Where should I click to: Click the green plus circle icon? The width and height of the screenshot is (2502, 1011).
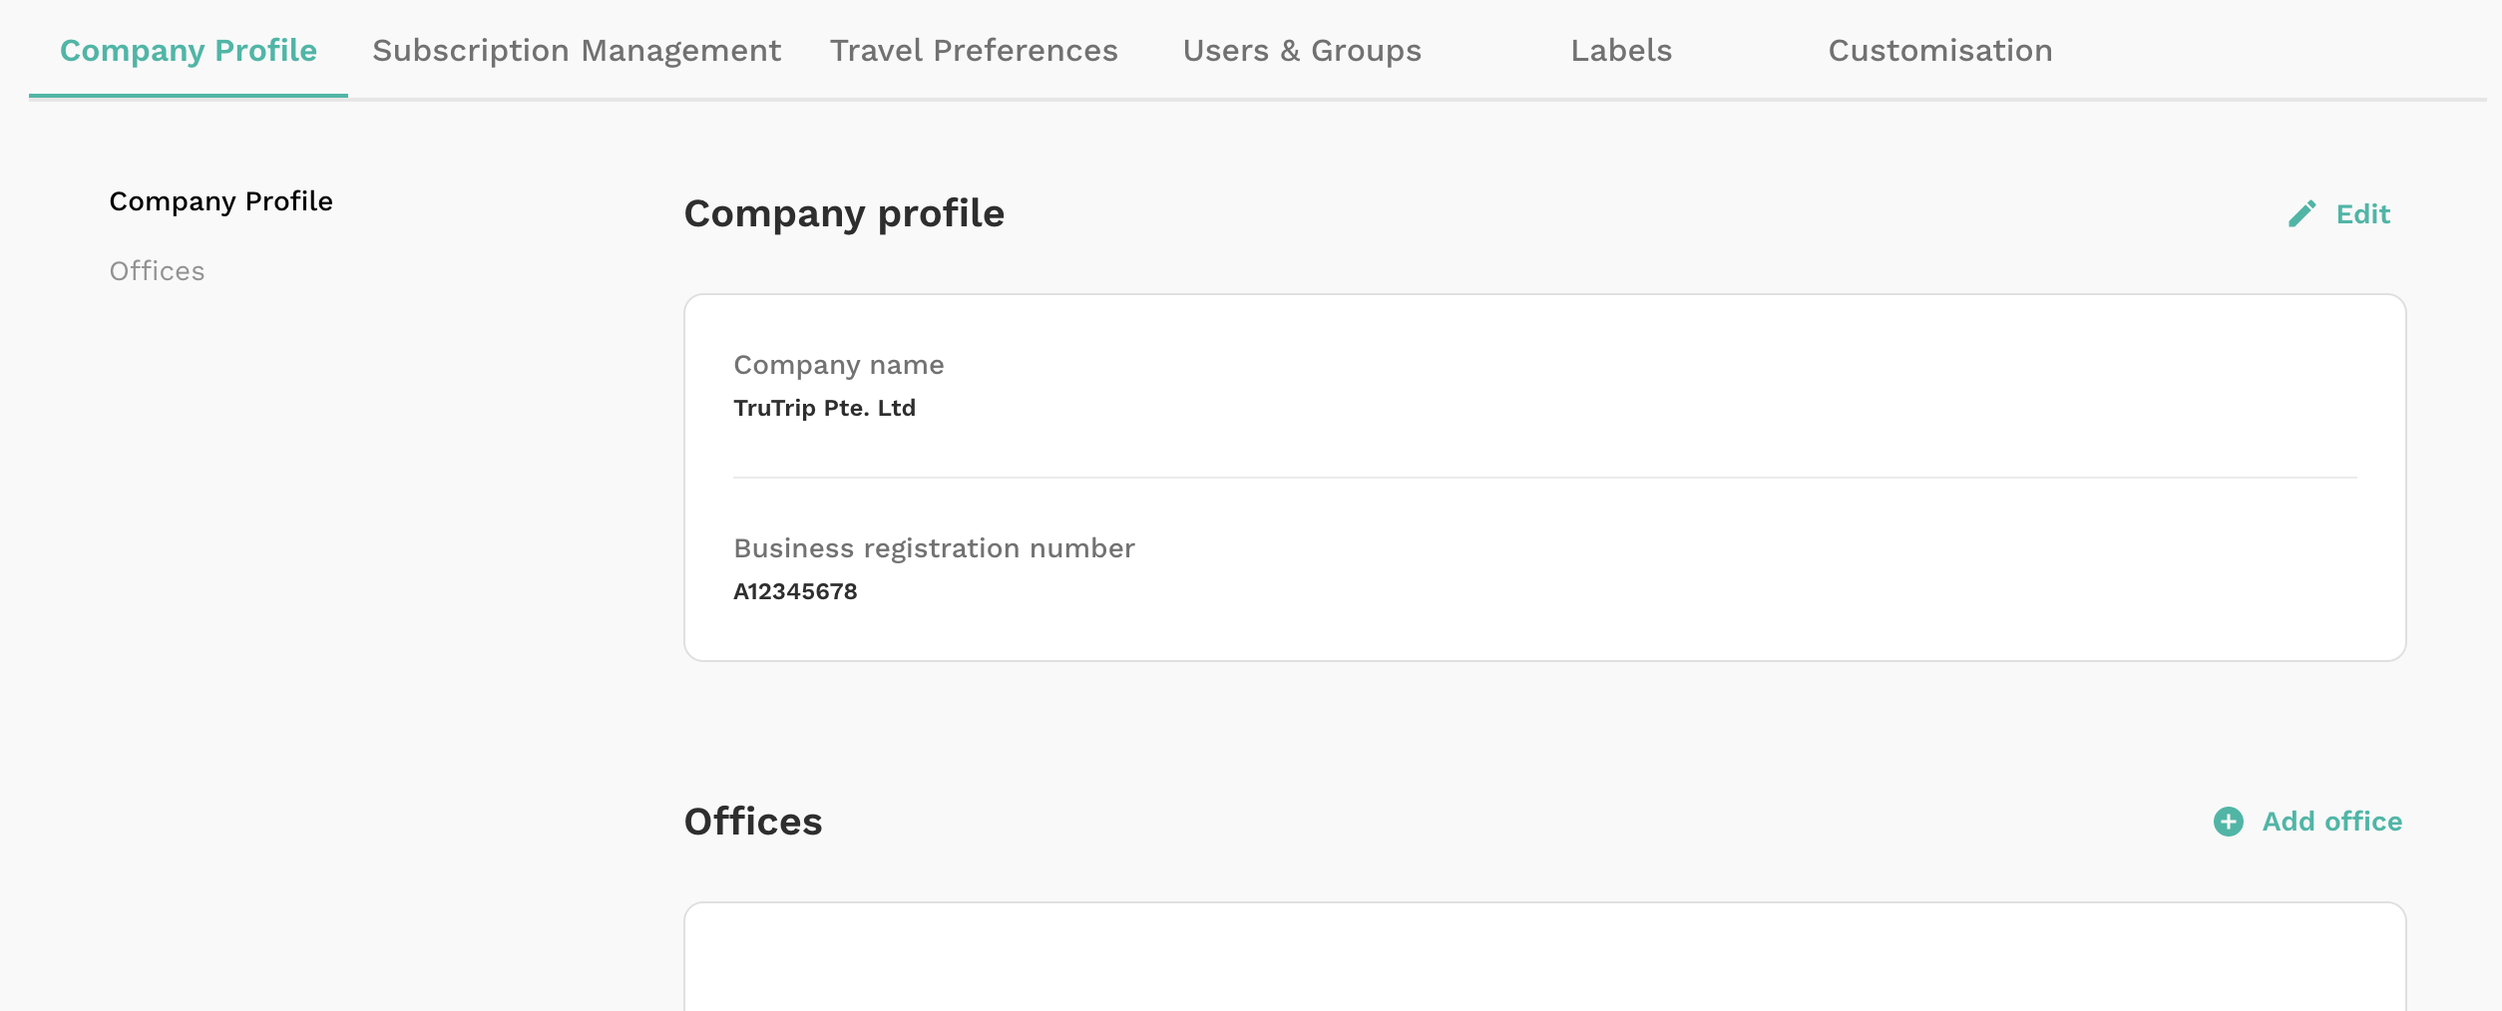pyautogui.click(x=2229, y=822)
